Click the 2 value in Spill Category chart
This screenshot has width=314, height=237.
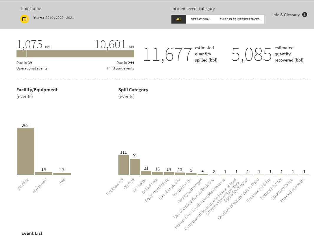click(x=214, y=172)
